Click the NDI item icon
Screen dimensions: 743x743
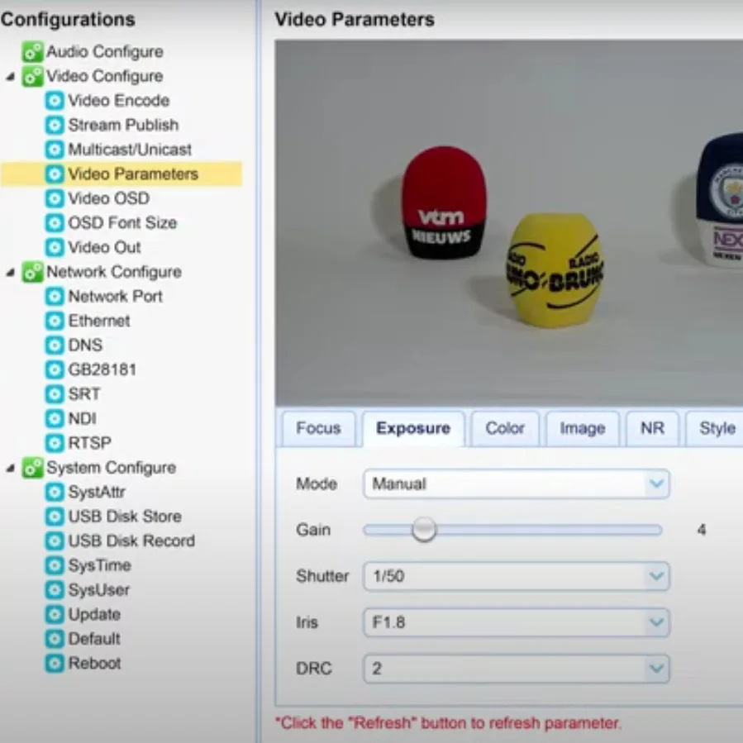tap(55, 418)
